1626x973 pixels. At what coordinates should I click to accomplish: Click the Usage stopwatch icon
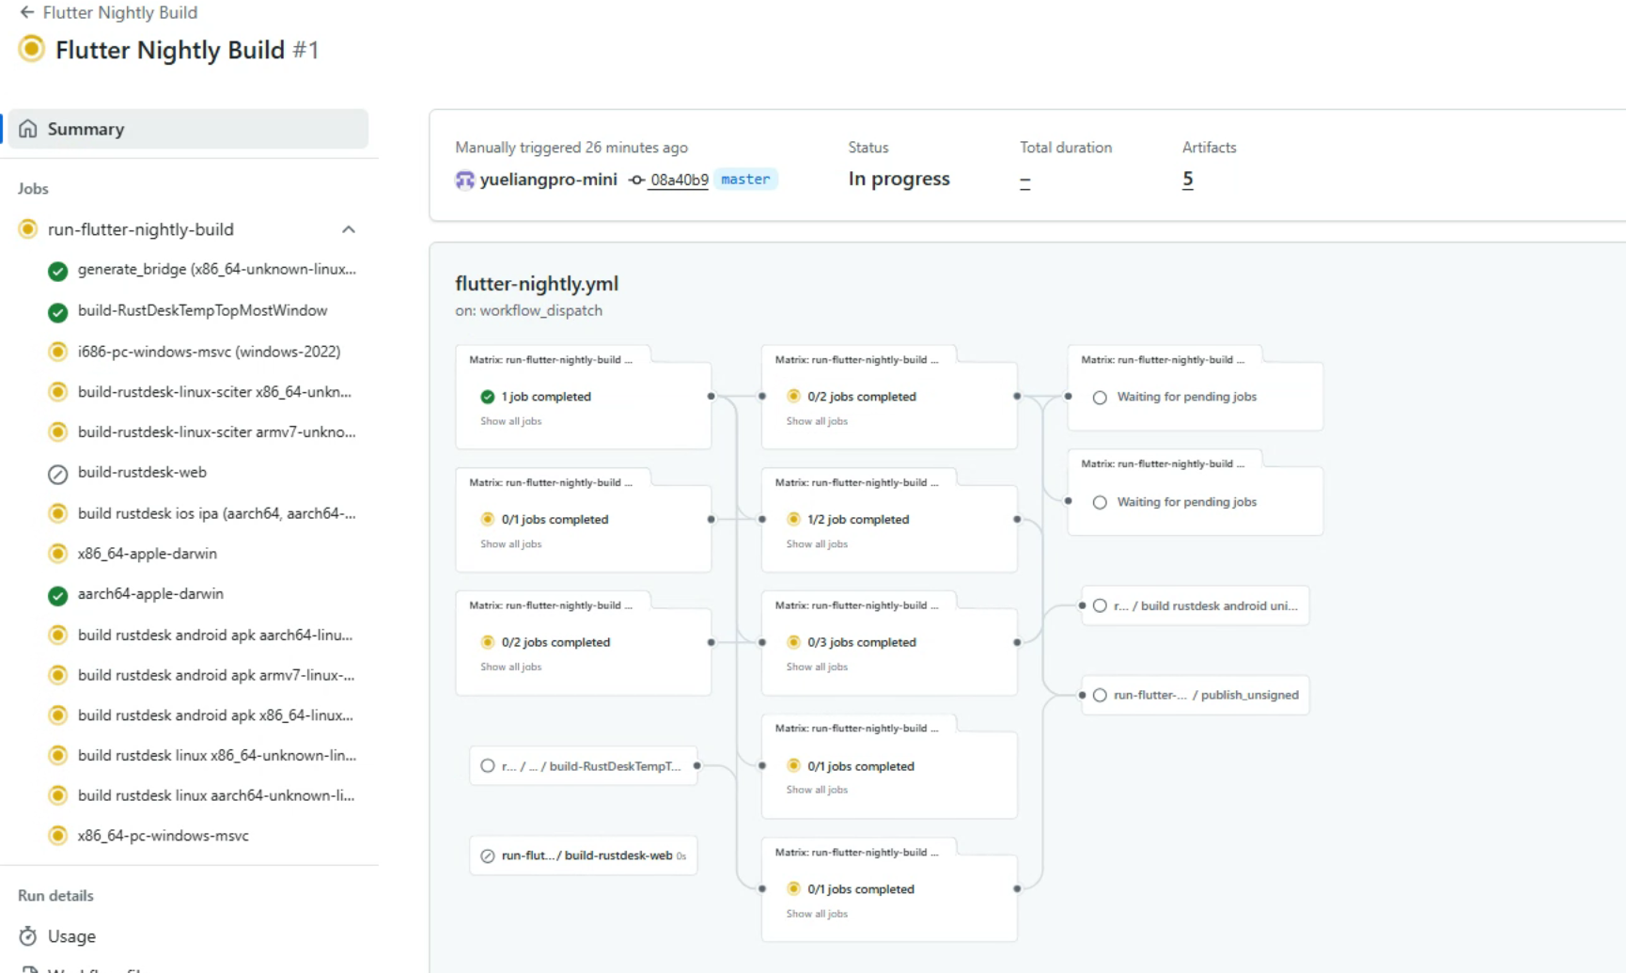[x=28, y=936]
